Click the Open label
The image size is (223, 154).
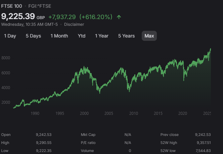click(6, 135)
